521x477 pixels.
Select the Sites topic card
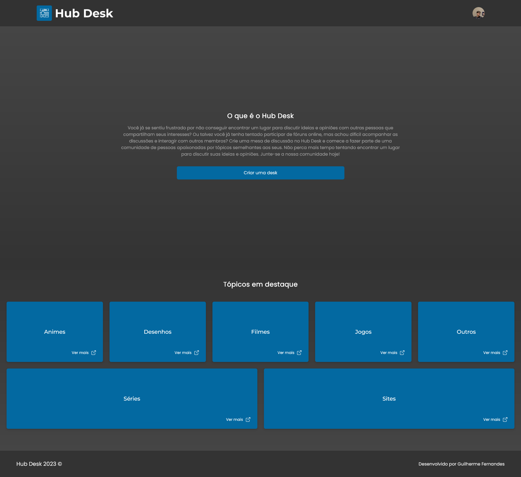pyautogui.click(x=389, y=399)
